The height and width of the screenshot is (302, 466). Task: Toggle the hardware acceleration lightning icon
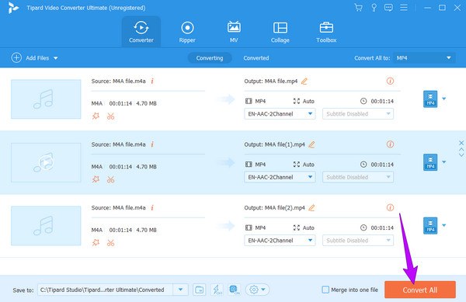pos(217,290)
